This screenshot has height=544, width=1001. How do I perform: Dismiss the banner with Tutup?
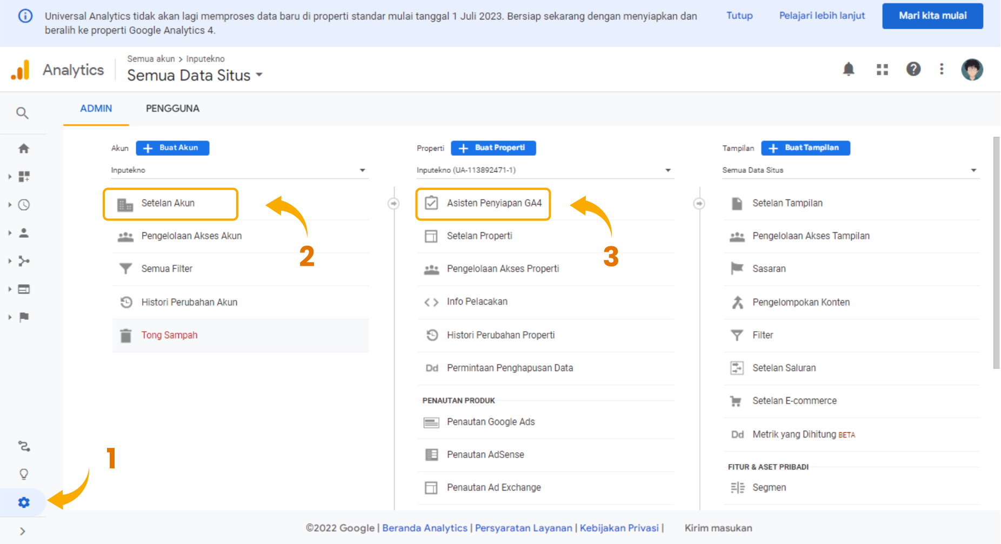click(739, 16)
